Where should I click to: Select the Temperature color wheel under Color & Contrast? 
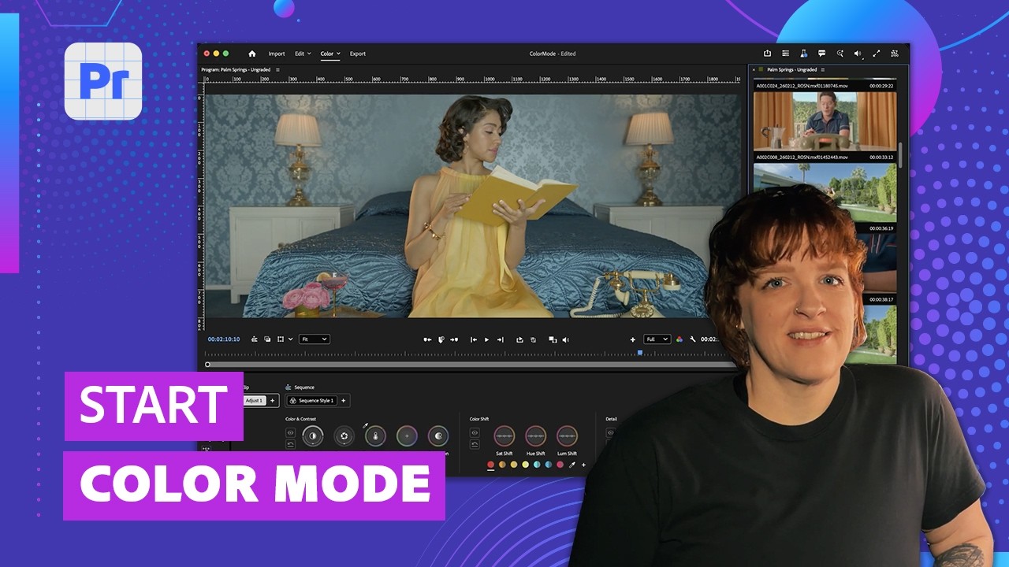(x=375, y=436)
